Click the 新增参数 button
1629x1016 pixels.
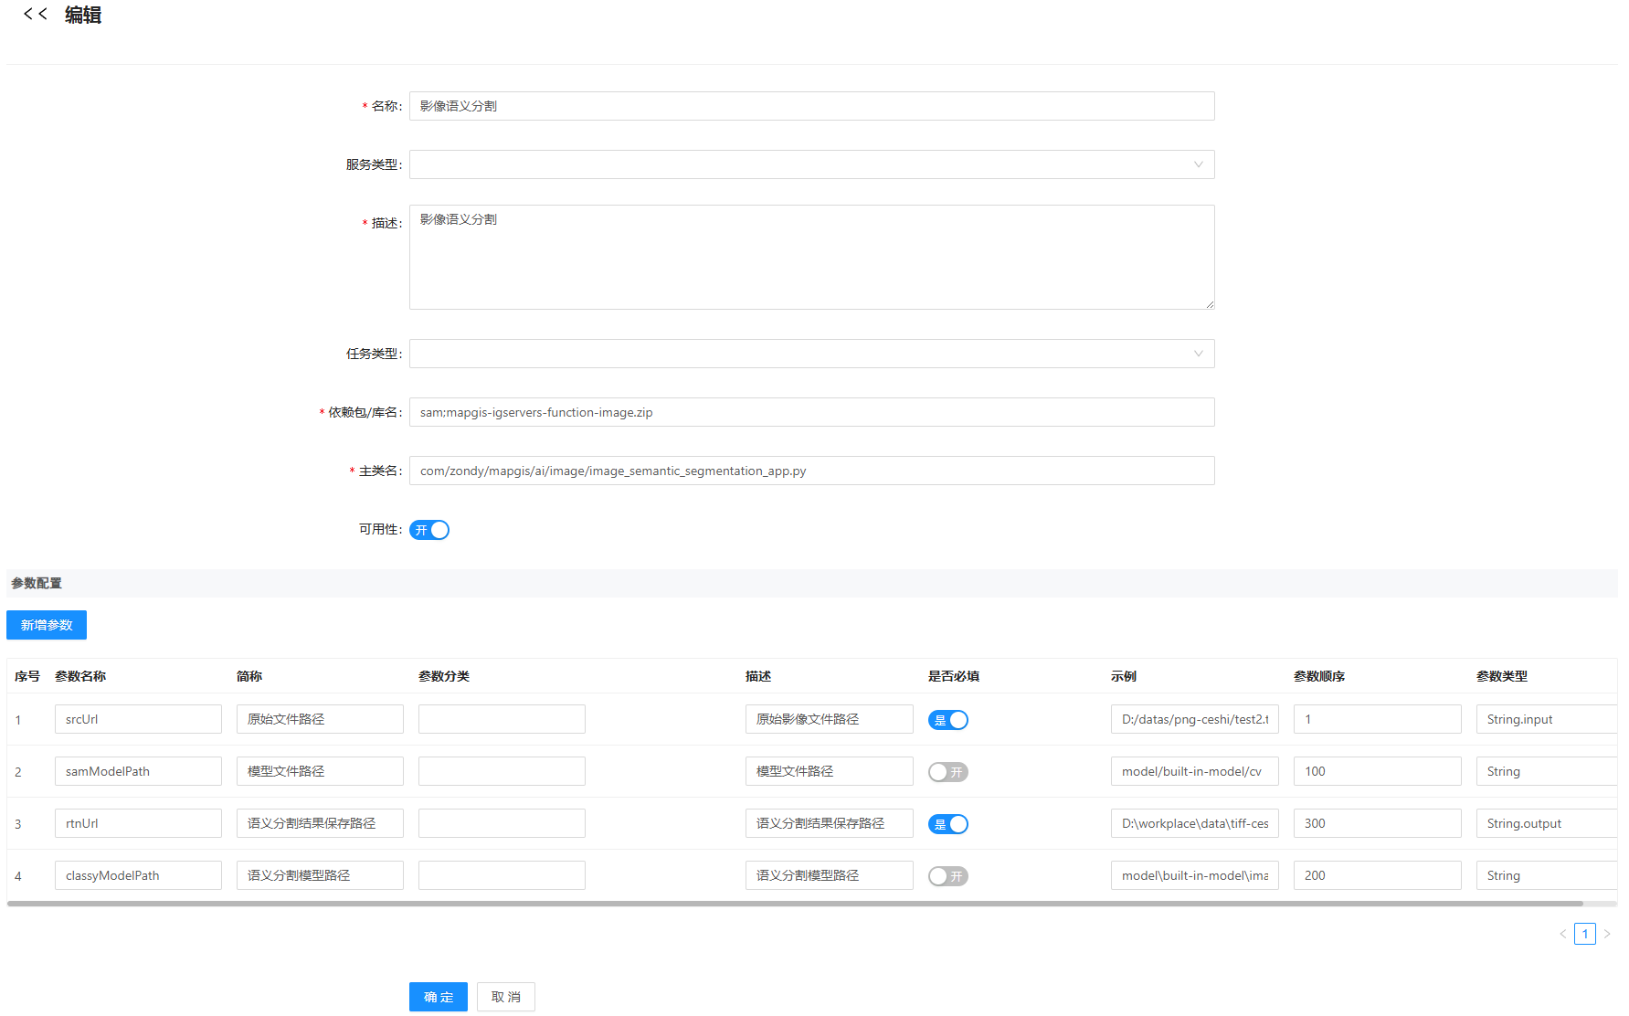[x=47, y=625]
